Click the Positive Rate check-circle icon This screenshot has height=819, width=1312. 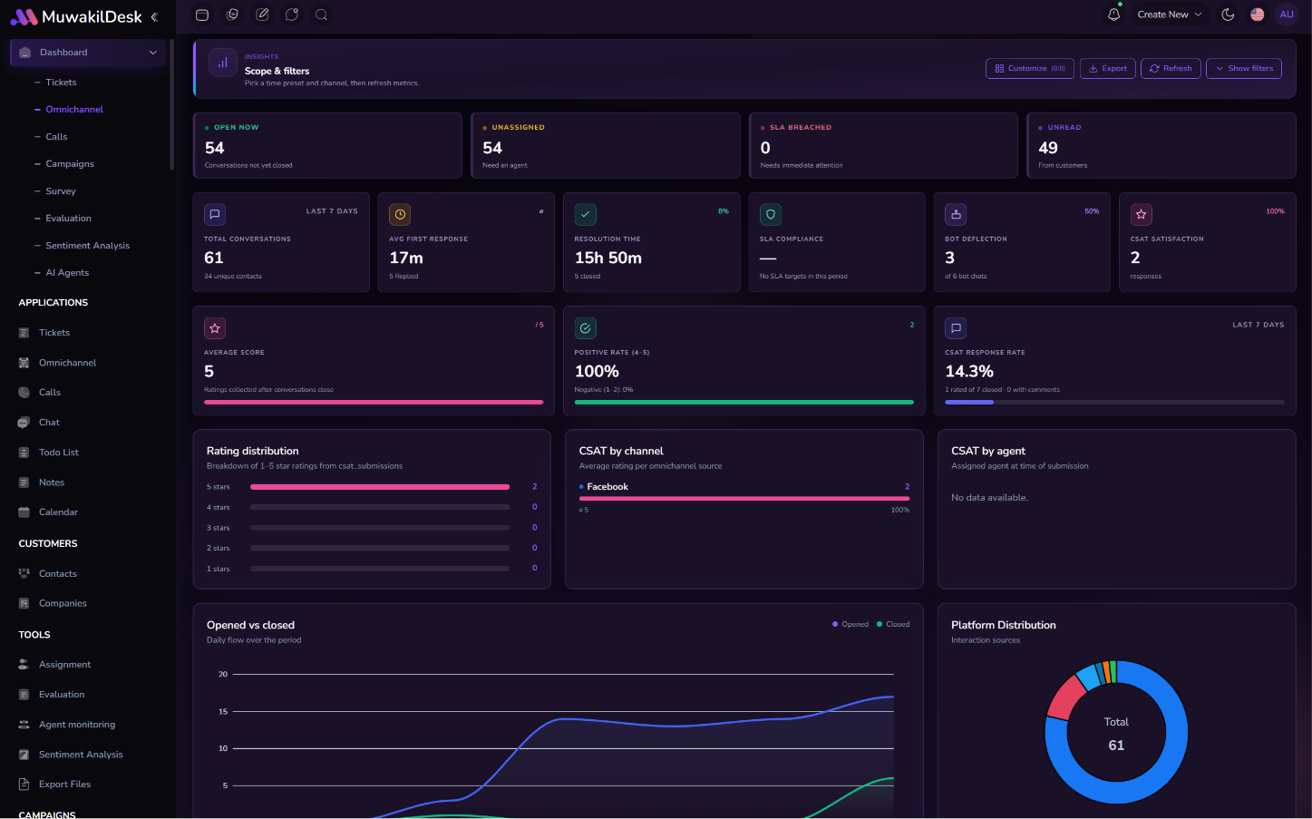click(586, 328)
